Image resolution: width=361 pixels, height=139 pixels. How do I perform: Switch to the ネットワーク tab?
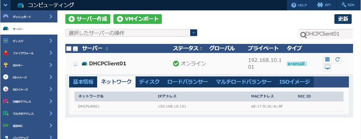117,82
